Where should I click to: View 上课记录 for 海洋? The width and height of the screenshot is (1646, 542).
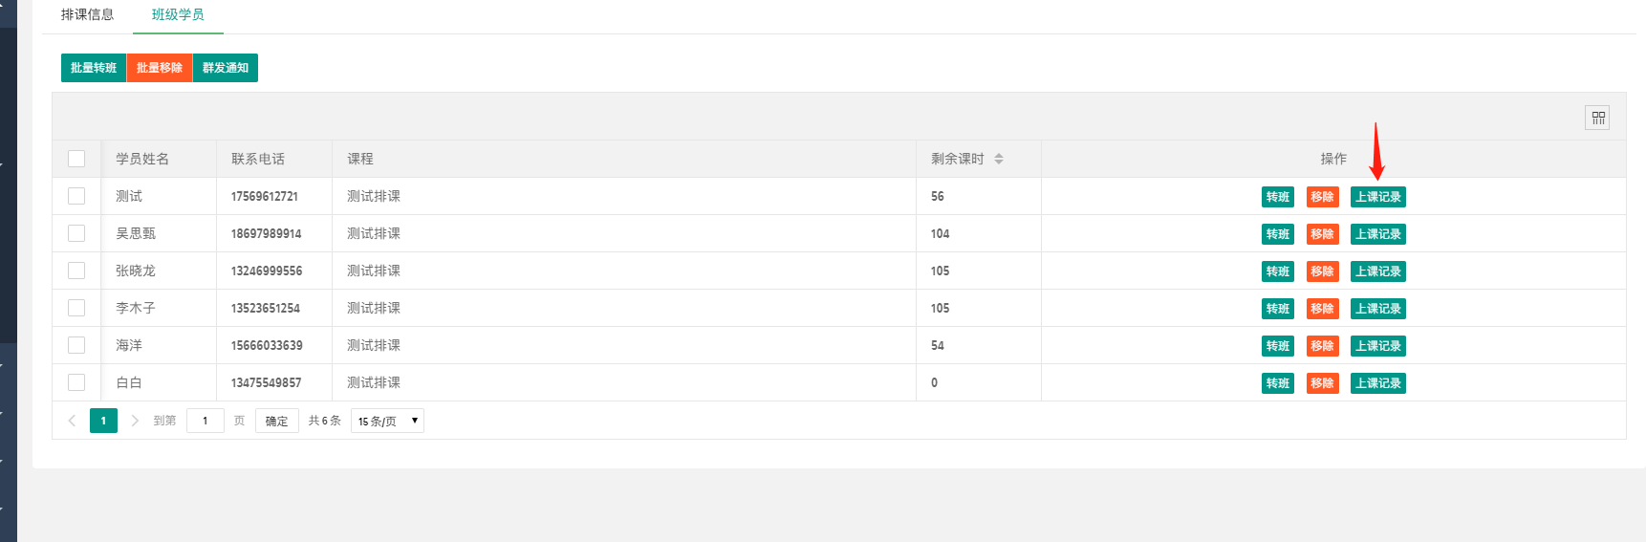pos(1378,346)
